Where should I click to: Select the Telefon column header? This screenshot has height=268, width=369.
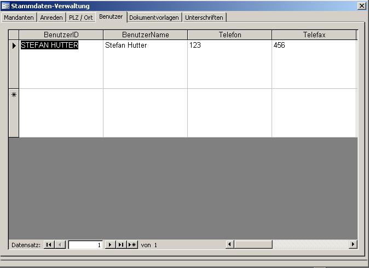click(x=229, y=35)
